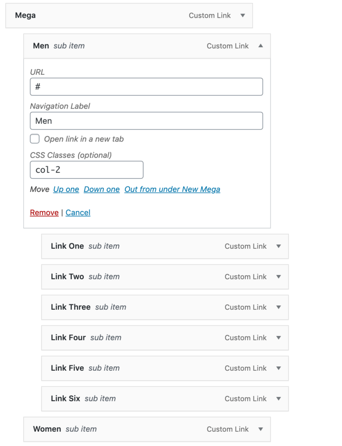Expand the Link Two sub item
This screenshot has width=342, height=446.
click(278, 276)
